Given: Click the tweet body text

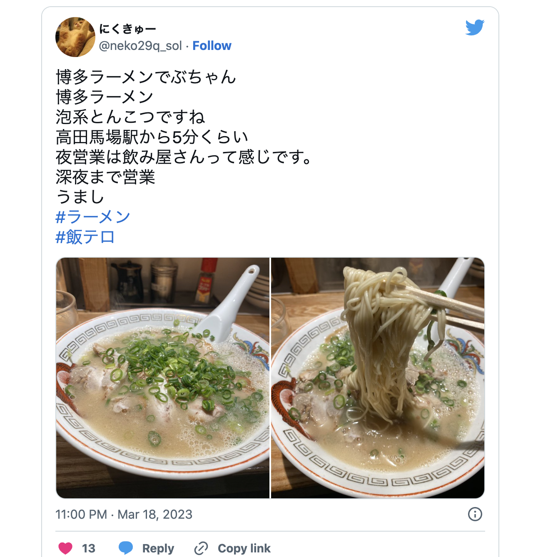Looking at the screenshot, I should click(x=183, y=137).
